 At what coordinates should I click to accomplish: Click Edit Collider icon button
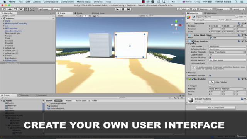[211, 82]
